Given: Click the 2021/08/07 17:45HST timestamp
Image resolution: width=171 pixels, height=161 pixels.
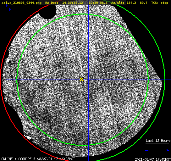Looking at the screenshot, I should point(153,159).
